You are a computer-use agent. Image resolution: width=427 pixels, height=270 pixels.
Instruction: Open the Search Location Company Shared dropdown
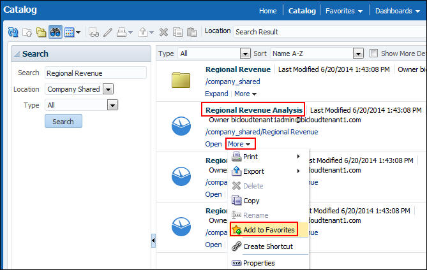[108, 89]
